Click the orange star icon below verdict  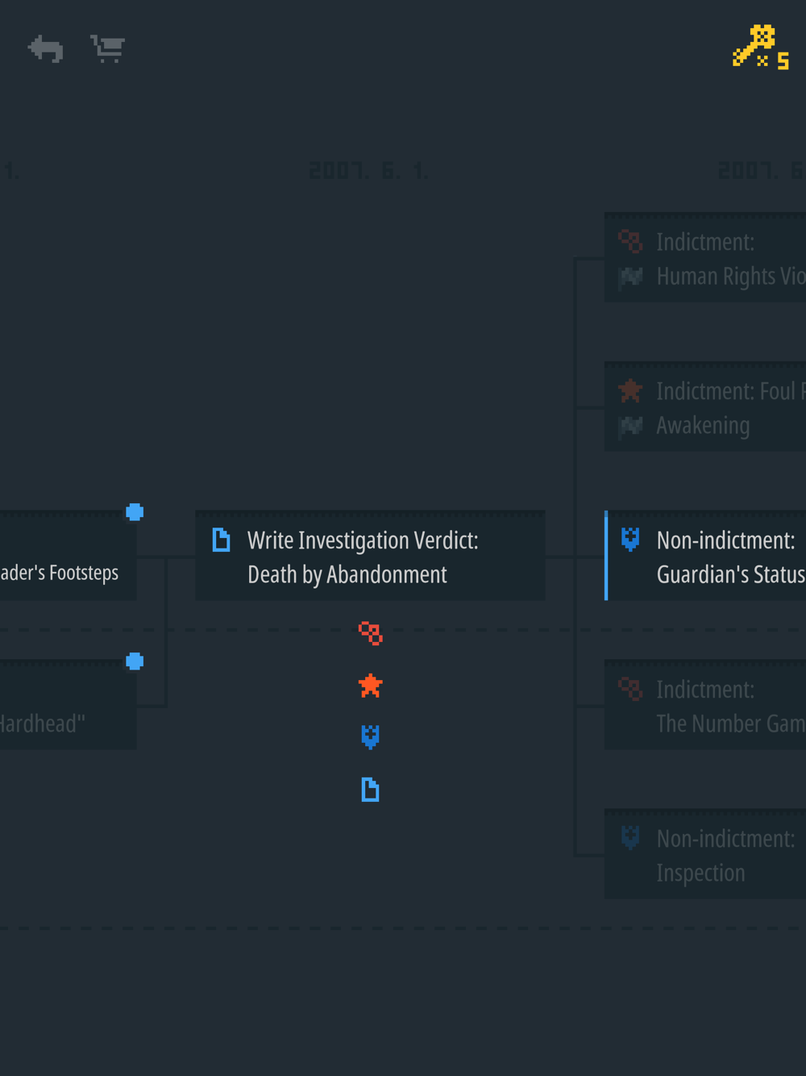pos(371,686)
